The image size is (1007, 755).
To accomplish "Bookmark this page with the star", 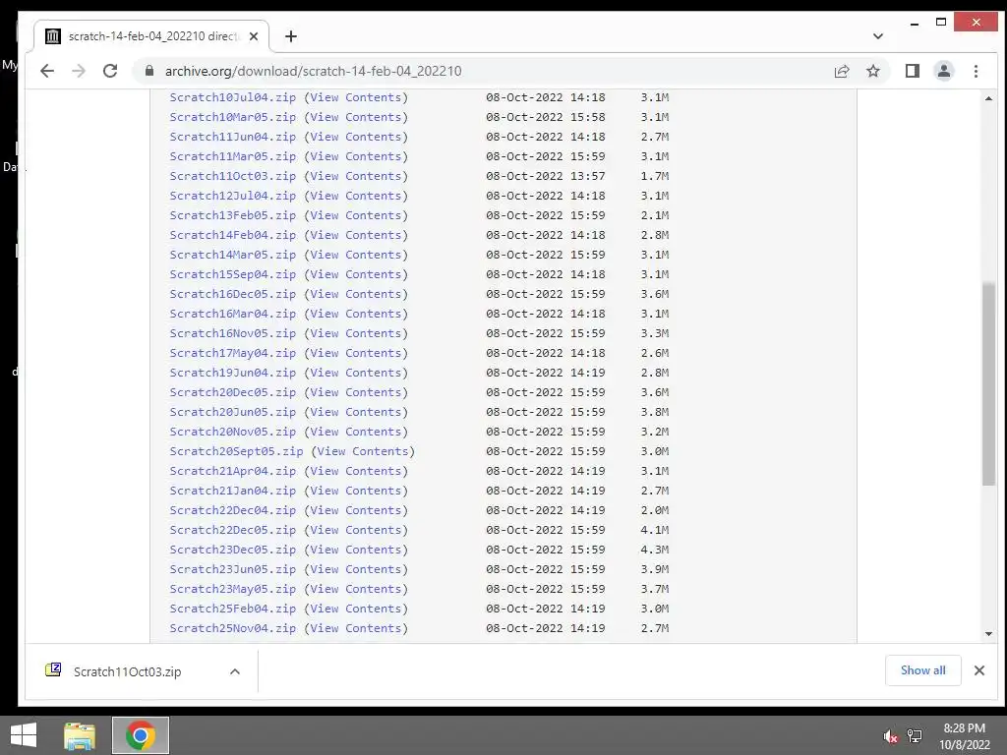I will (x=873, y=71).
